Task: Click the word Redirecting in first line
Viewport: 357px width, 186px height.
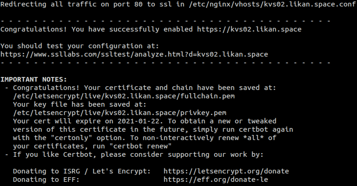Action: click(x=23, y=4)
